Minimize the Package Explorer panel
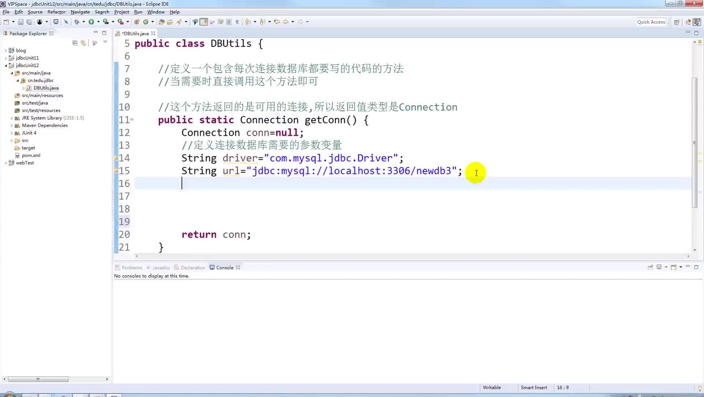 point(95,33)
